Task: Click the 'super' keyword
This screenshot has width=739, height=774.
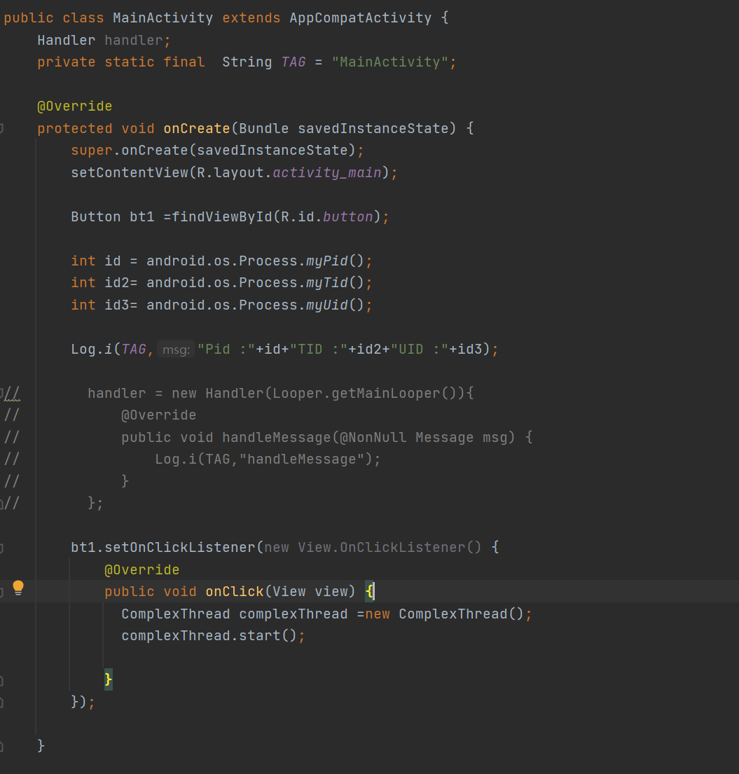Action: point(92,150)
